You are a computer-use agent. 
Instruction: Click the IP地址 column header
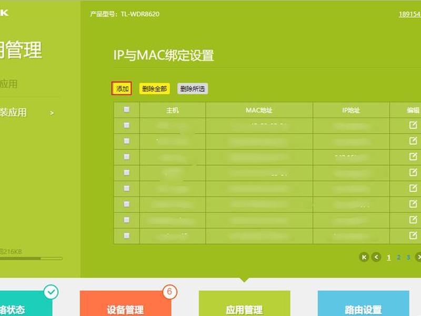tap(351, 110)
